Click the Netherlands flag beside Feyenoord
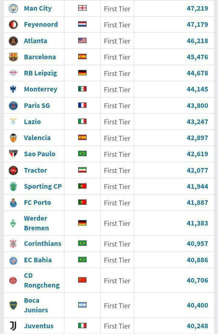This screenshot has width=218, height=334. [82, 24]
